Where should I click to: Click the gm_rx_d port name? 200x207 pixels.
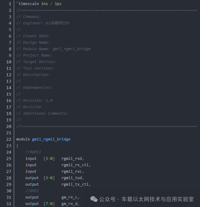point(70,204)
